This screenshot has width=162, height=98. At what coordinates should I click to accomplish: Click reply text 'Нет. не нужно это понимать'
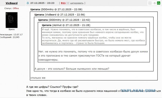coord(93,55)
